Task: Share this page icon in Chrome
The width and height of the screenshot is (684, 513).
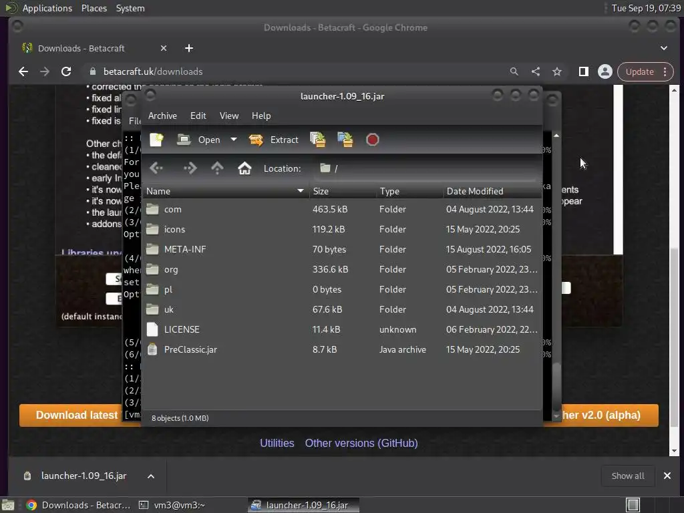Action: click(535, 71)
